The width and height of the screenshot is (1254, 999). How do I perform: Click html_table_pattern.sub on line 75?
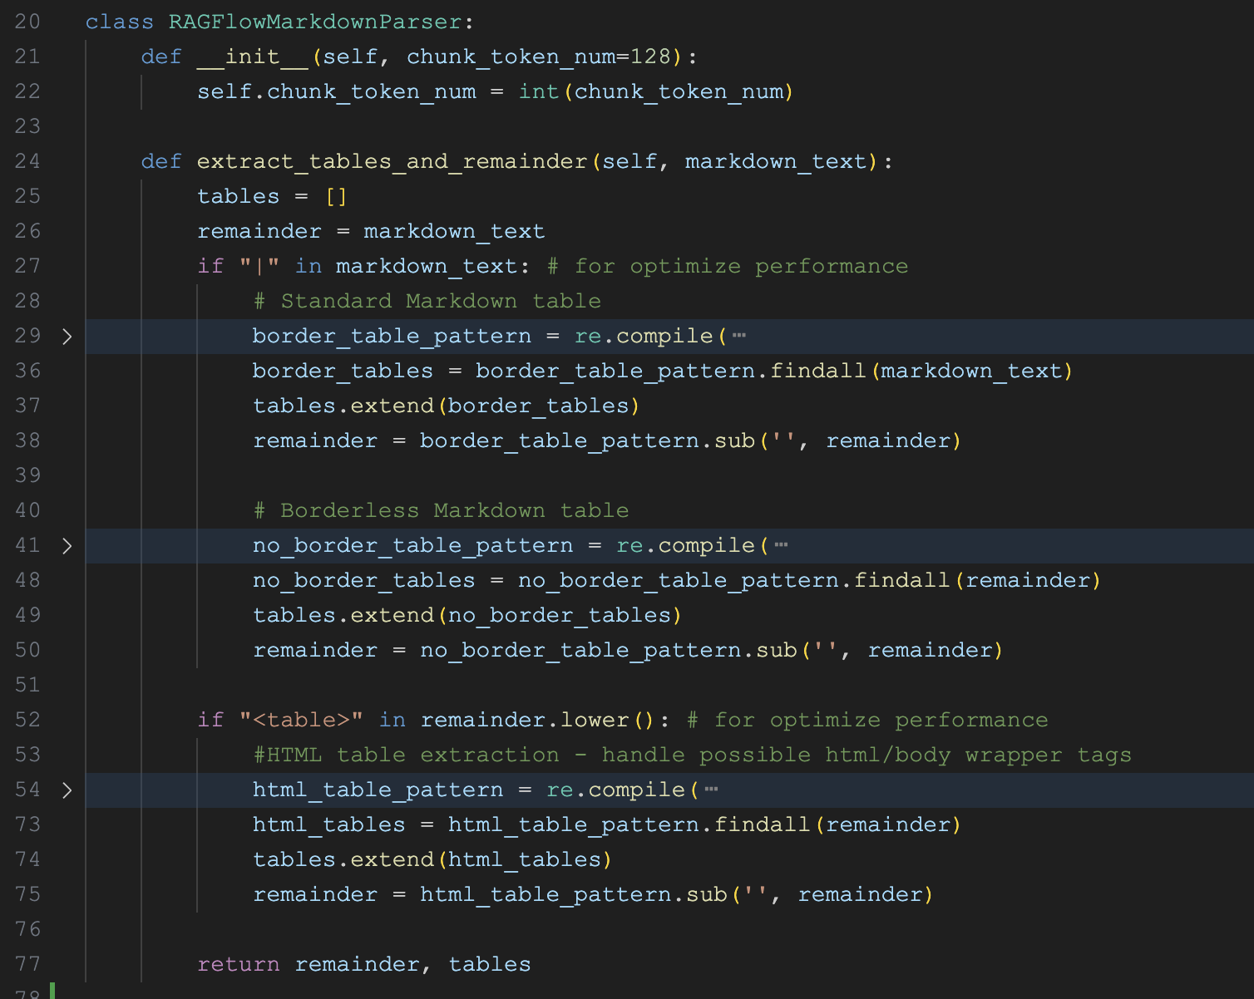point(574,894)
